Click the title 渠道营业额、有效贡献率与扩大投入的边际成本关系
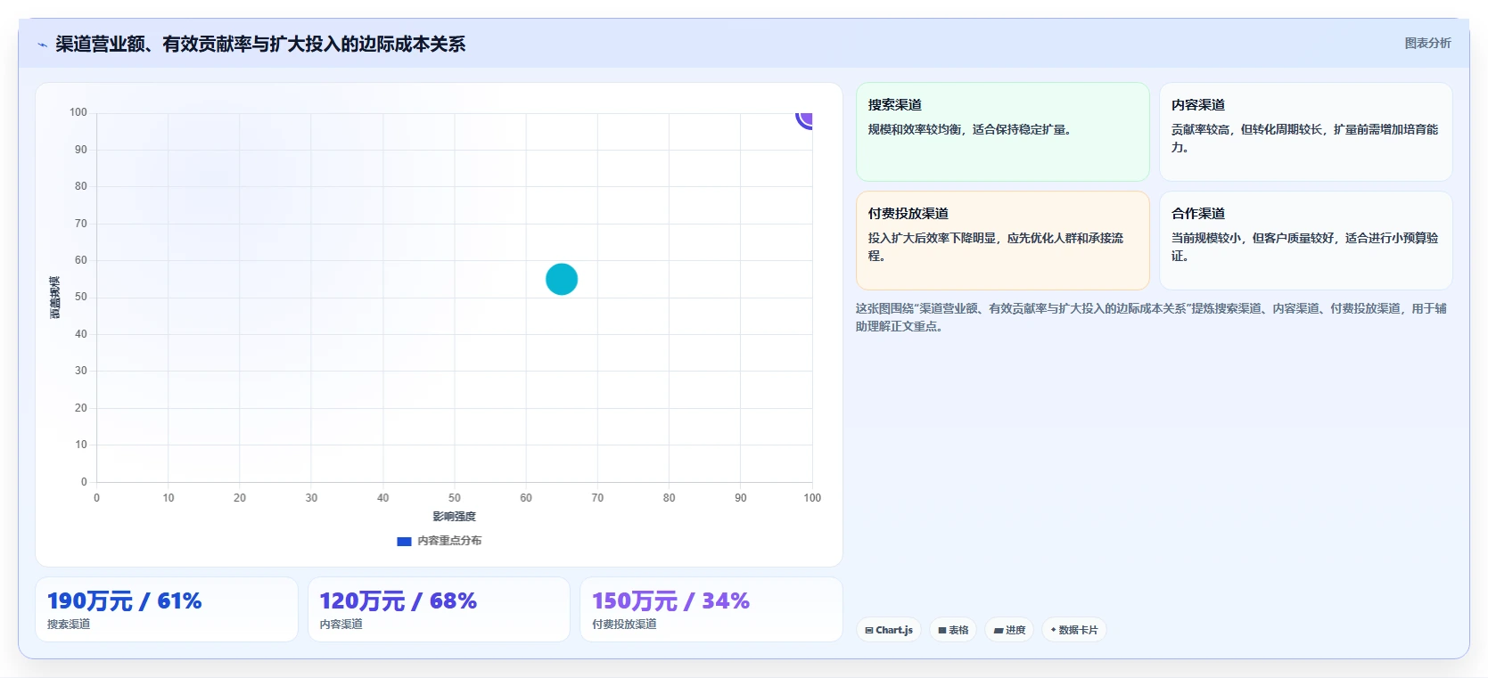The image size is (1488, 678). (x=260, y=44)
